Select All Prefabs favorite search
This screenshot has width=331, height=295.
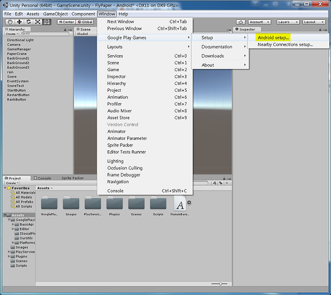[x=22, y=202]
